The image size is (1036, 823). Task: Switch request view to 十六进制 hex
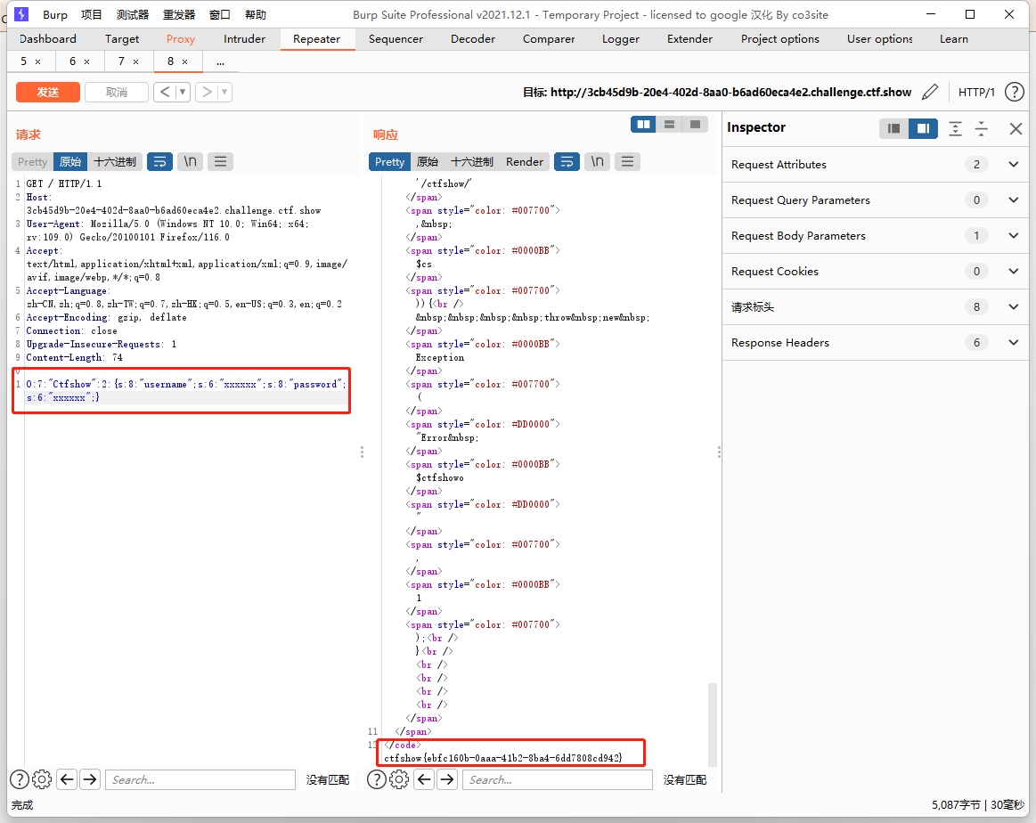[x=114, y=161]
